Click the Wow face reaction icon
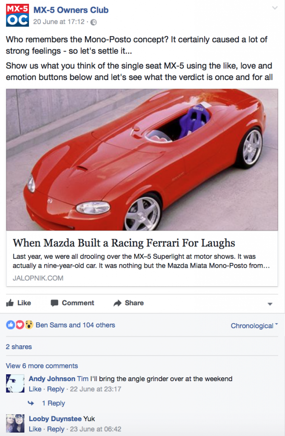Viewport: 285px width, 436px height. point(29,324)
